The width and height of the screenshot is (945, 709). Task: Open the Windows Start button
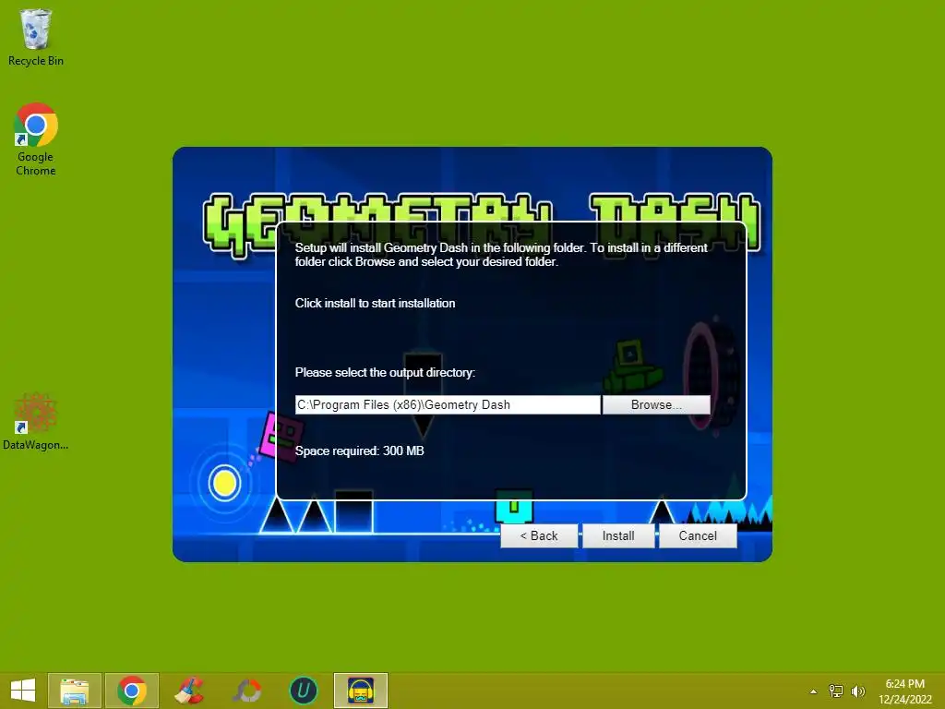pyautogui.click(x=23, y=691)
